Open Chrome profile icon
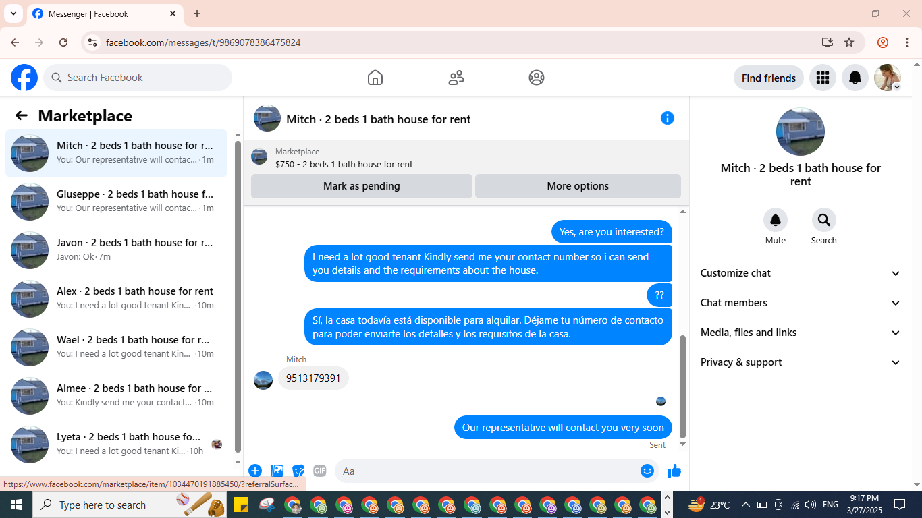Viewport: 922px width, 518px height. (883, 42)
